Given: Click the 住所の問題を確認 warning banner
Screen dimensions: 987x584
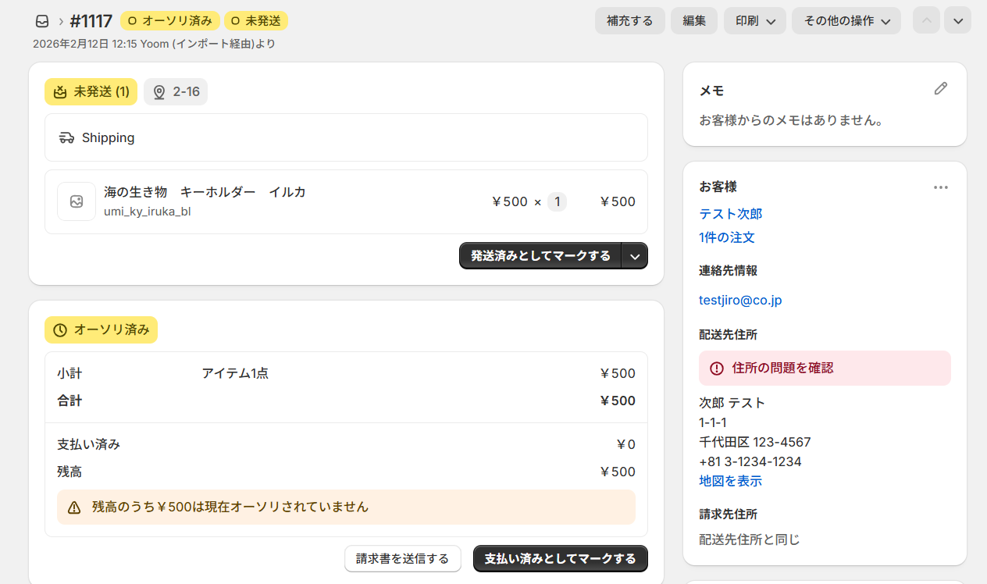Looking at the screenshot, I should click(x=825, y=368).
